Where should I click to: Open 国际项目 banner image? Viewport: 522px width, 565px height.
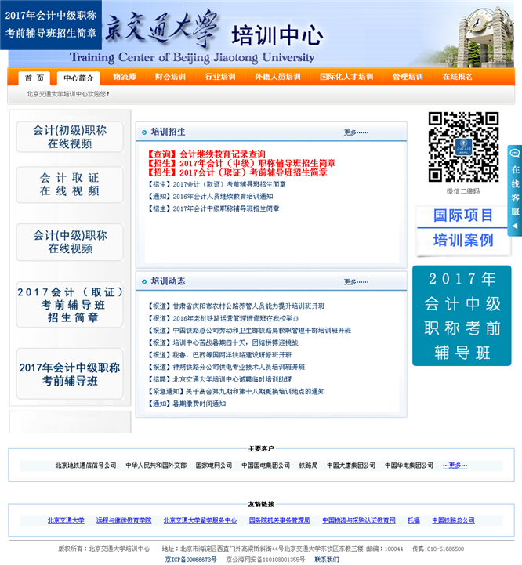463,215
